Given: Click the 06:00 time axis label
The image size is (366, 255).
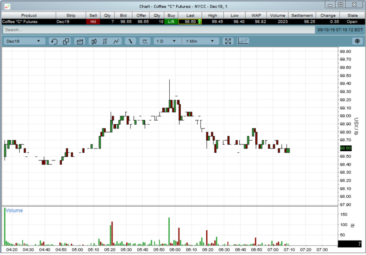Looking at the screenshot, I should point(175,250).
